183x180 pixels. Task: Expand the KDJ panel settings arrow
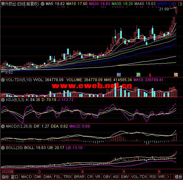[x=3, y=100]
